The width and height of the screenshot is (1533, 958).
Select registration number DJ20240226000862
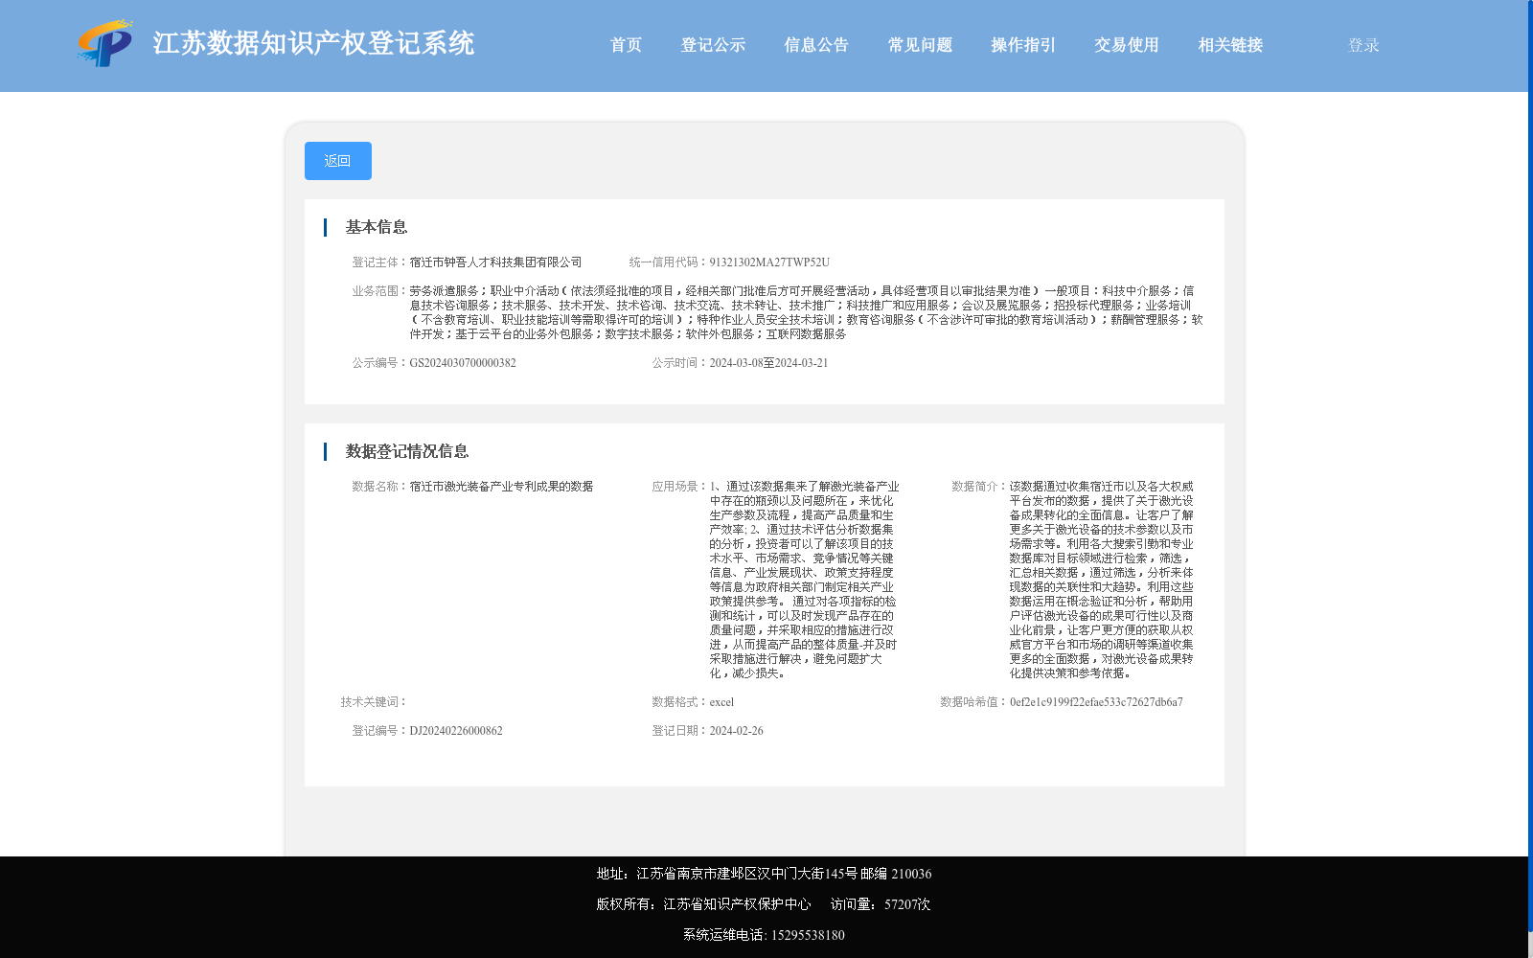pos(456,731)
